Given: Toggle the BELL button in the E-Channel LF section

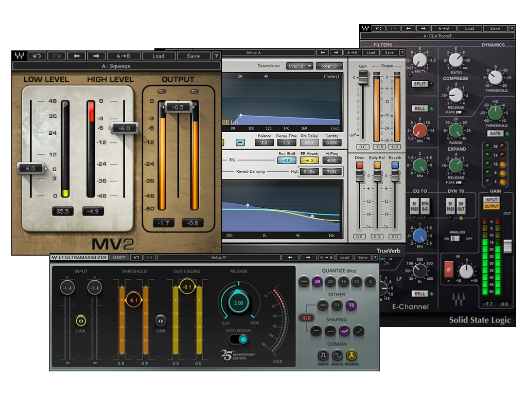Looking at the screenshot, I should (x=419, y=294).
